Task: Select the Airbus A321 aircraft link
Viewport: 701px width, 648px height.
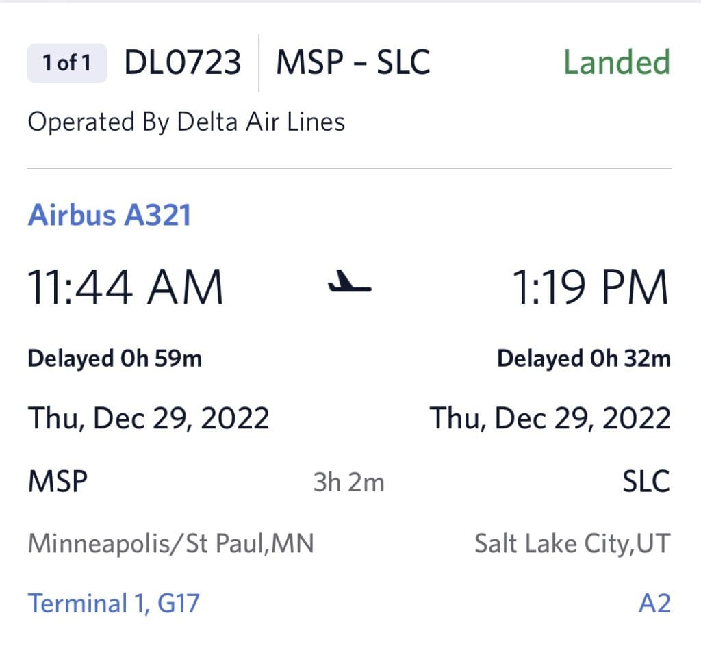Action: pyautogui.click(x=109, y=215)
